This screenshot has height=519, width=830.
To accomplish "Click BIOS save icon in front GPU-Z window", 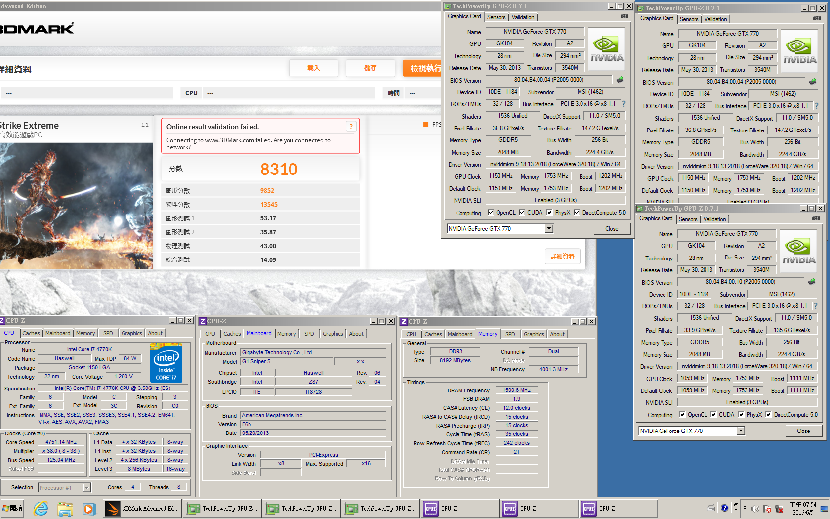I will (620, 79).
